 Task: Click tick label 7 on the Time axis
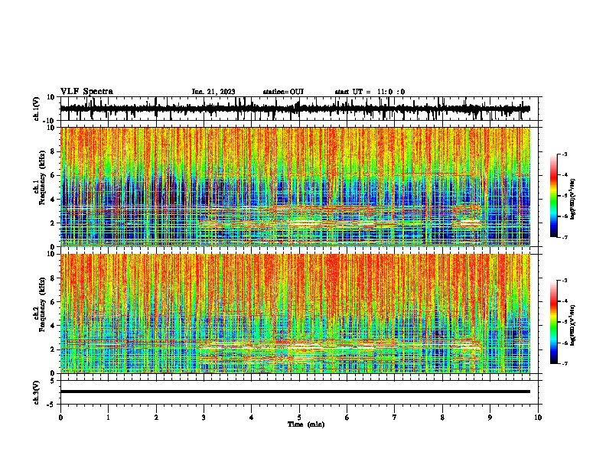pyautogui.click(x=395, y=418)
